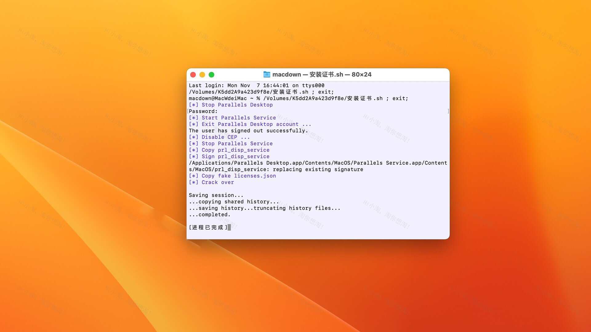Click the "[*] Exit Parallels Desktop account ..." line
Viewport: 591px width, 332px height.
[x=250, y=124]
